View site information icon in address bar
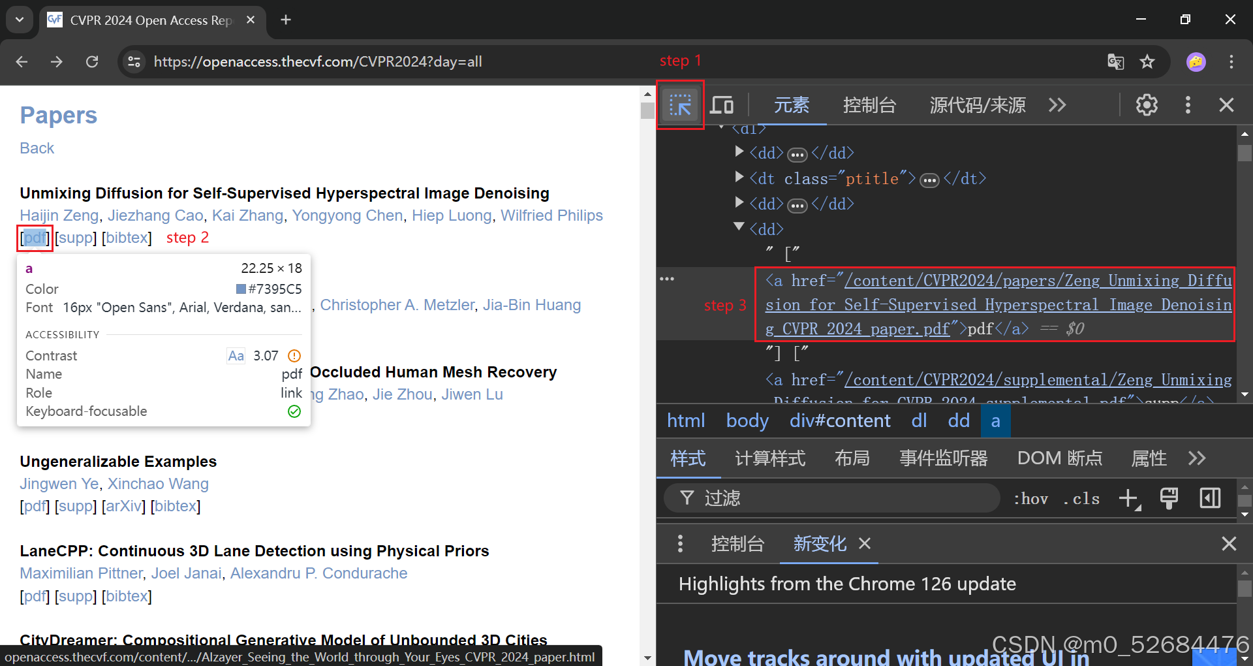 (134, 61)
